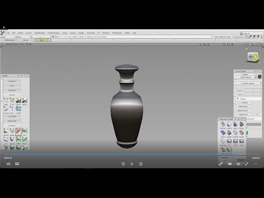Expand the Curve Edit section in Palette
Viewport: 264px width, 198px height.
tap(12, 117)
